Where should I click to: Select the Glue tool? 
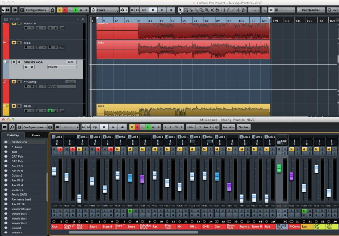tap(196, 10)
